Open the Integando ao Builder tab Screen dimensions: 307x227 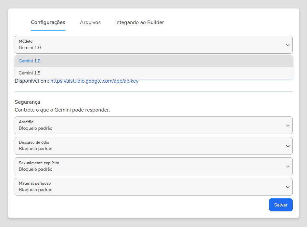coord(139,22)
